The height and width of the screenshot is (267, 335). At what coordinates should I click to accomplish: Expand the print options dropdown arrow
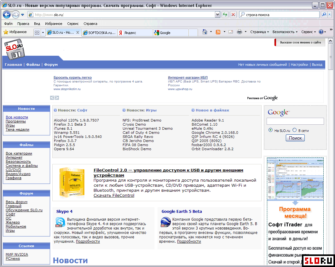[x=245, y=32]
